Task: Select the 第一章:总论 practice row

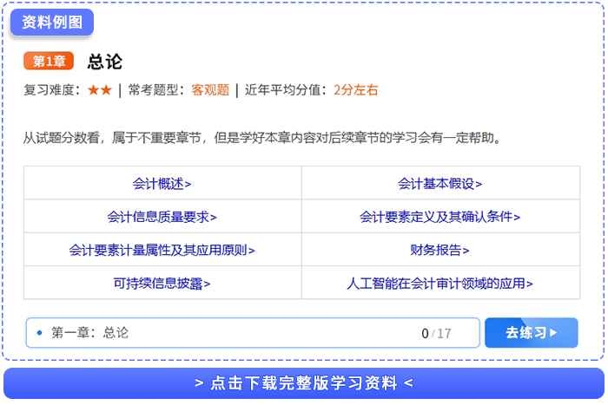Action: pos(253,333)
